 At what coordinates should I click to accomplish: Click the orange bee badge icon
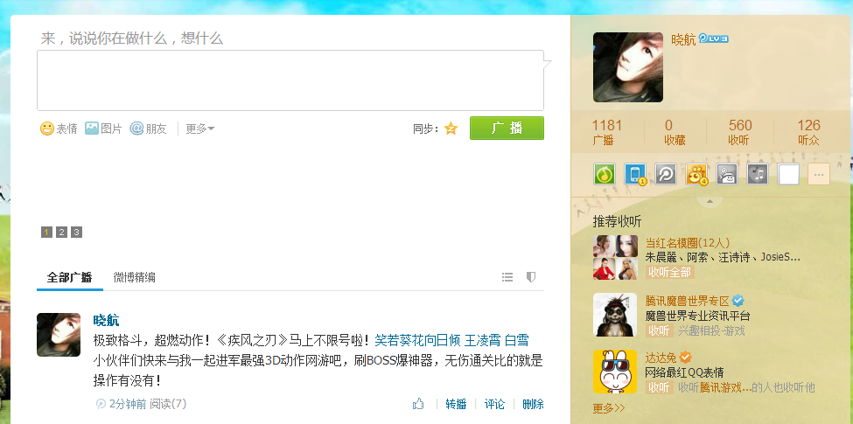[x=696, y=174]
